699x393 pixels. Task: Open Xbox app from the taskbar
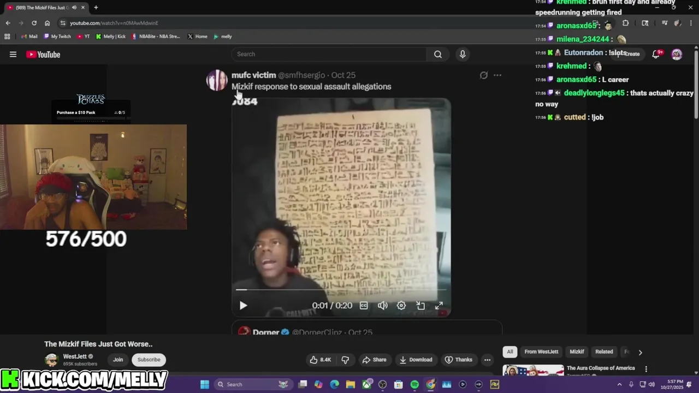(366, 384)
